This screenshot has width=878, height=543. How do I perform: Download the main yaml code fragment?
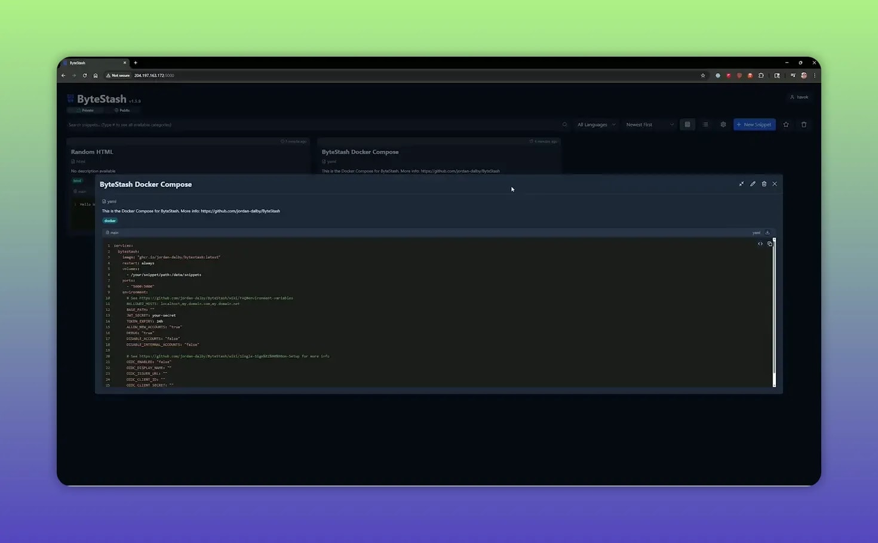pyautogui.click(x=768, y=233)
